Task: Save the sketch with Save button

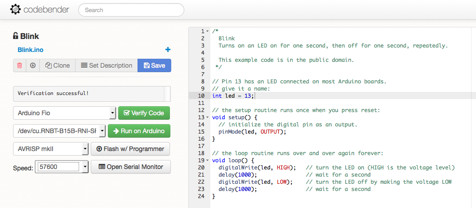Action: 154,65
